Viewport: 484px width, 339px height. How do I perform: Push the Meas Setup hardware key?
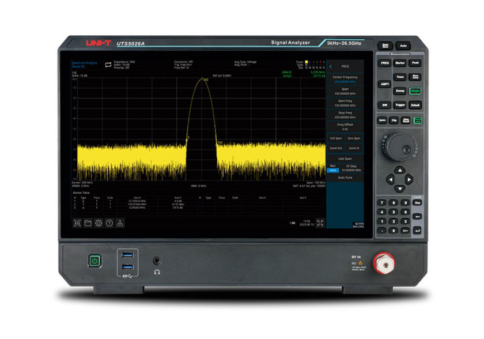[x=415, y=77]
